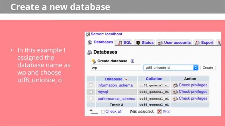Screen dimensions: 225x126
Task: Tick the performance_schema checkbox
Action: click(91, 98)
